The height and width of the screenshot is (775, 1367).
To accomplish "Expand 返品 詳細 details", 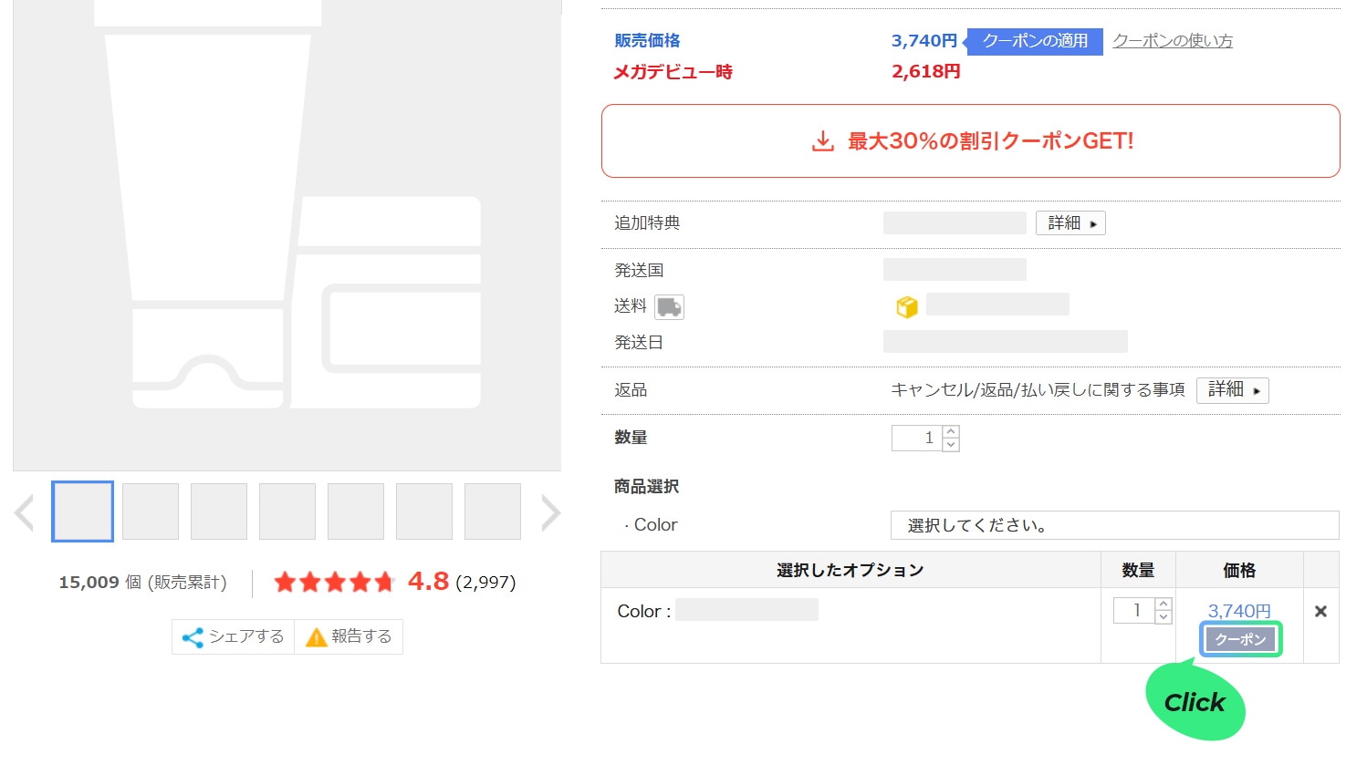I will coord(1232,390).
